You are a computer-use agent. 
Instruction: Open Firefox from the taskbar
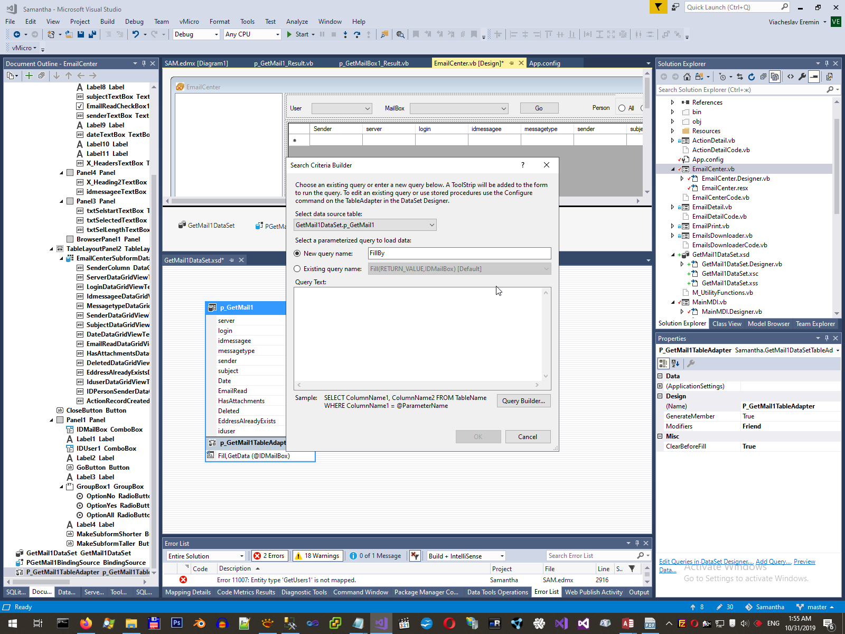click(x=86, y=623)
